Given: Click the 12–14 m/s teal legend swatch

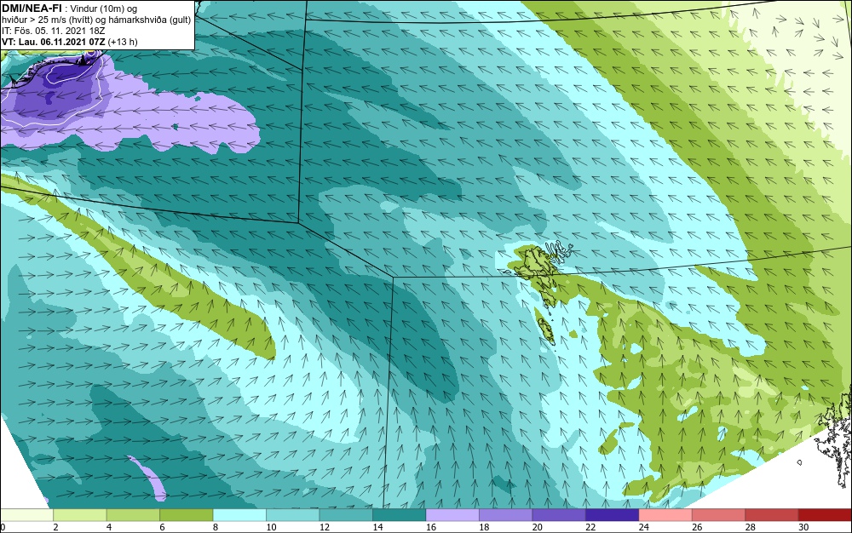Looking at the screenshot, I should click(346, 514).
